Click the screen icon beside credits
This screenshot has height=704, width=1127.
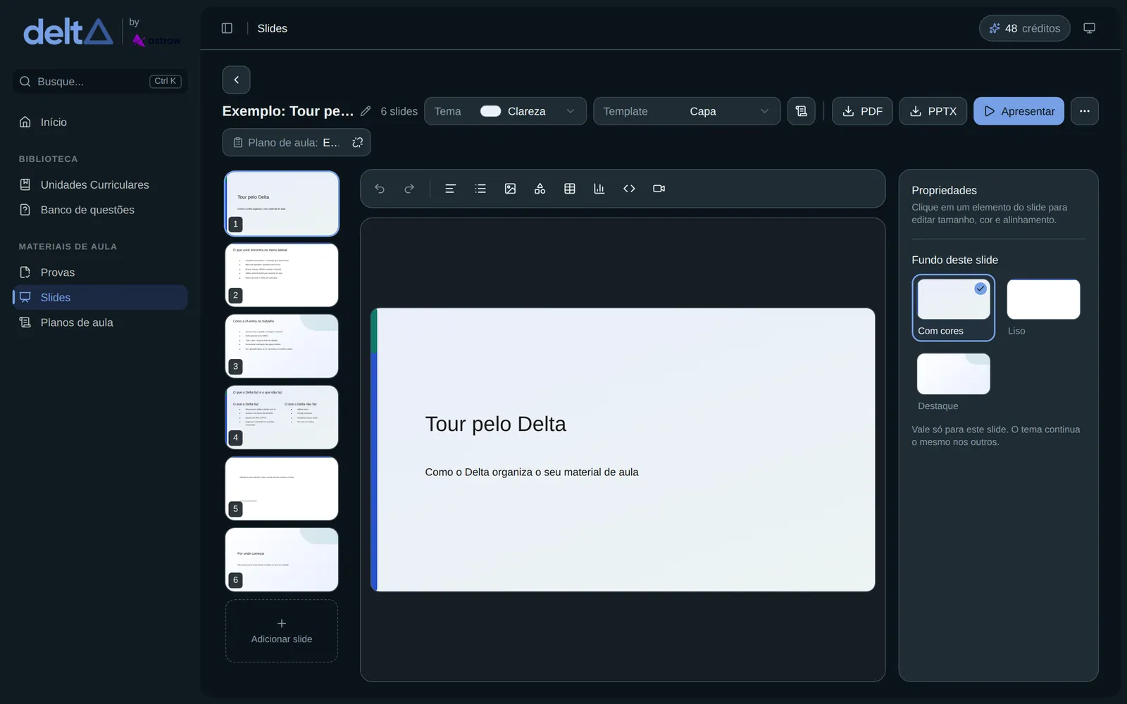pos(1089,28)
